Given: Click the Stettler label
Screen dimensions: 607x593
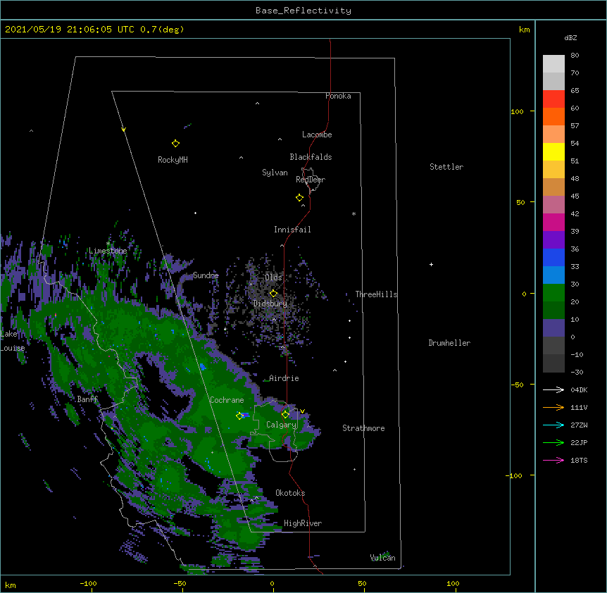Looking at the screenshot, I should (x=446, y=167).
